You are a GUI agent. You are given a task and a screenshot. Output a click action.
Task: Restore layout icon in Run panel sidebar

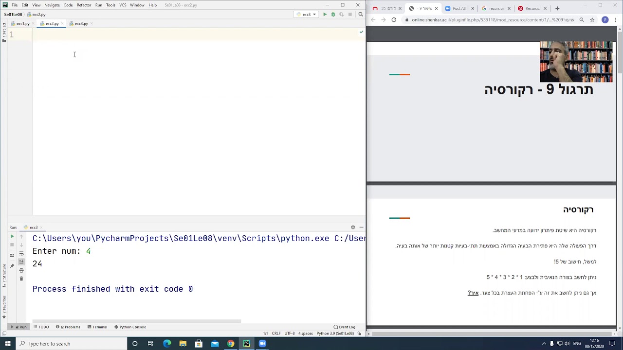(x=12, y=255)
